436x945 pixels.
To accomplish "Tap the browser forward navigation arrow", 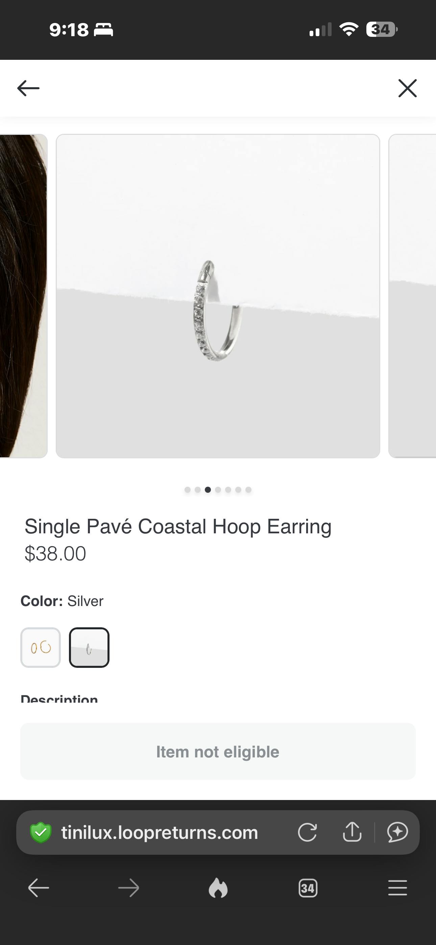I will click(x=128, y=888).
